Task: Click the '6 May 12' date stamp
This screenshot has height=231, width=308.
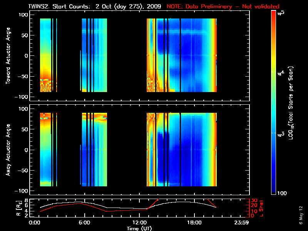Action: pyautogui.click(x=301, y=215)
